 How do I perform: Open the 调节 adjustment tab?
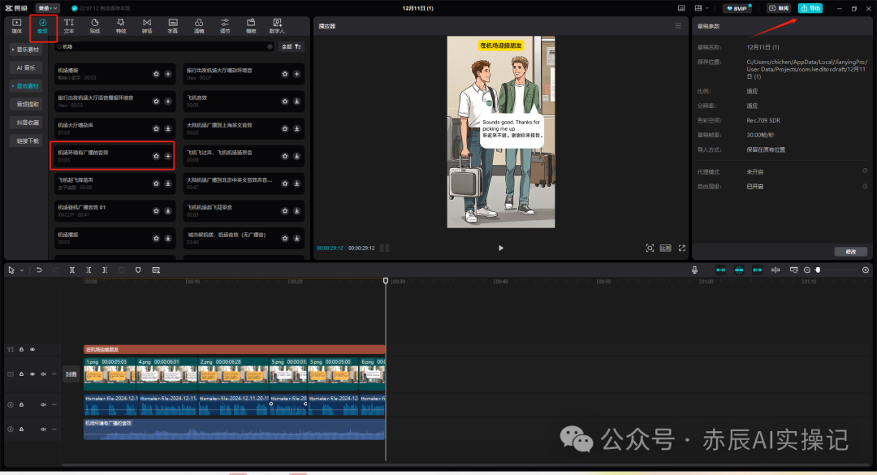225,26
